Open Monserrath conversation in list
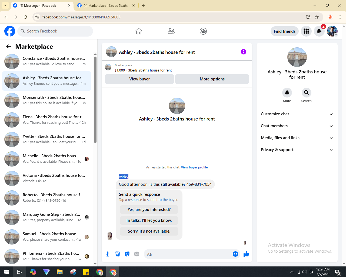346x277 pixels. (46, 100)
